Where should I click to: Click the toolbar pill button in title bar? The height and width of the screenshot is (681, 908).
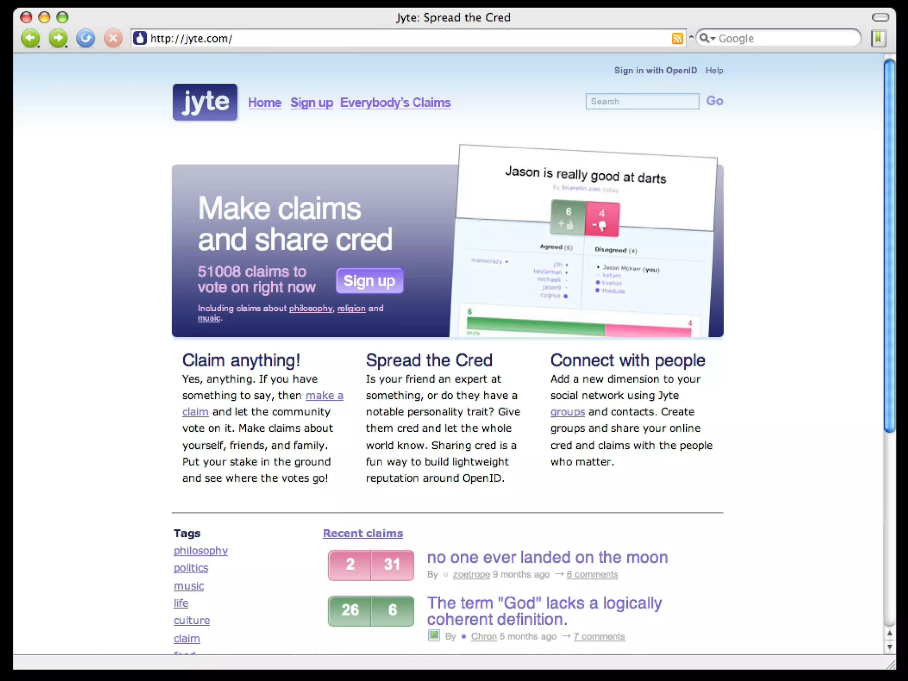880,17
